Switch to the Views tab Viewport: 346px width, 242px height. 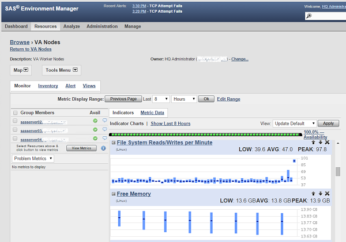tap(89, 86)
